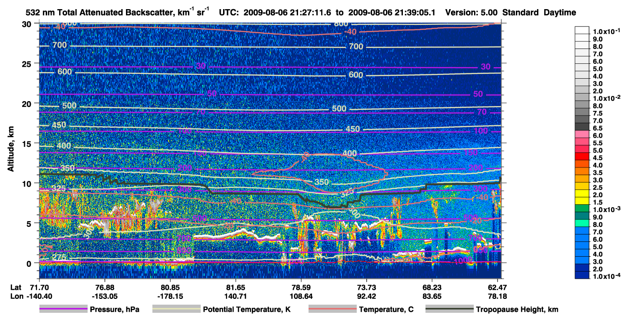Click the 'Lat' row label
This screenshot has height=320, width=625.
point(16,287)
